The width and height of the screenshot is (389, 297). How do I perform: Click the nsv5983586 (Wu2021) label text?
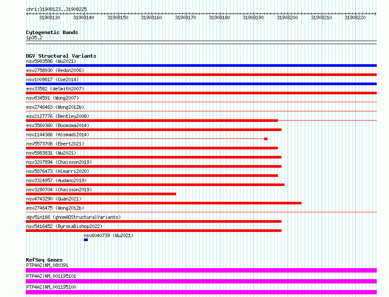click(51, 61)
